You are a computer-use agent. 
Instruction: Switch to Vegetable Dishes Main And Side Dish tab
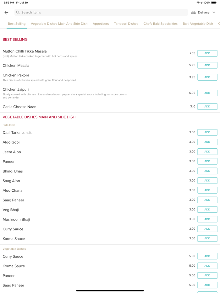[59, 24]
